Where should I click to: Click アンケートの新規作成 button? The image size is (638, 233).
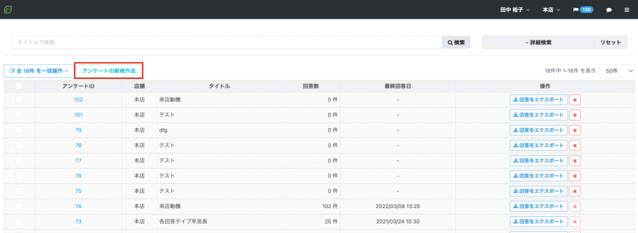(x=108, y=71)
